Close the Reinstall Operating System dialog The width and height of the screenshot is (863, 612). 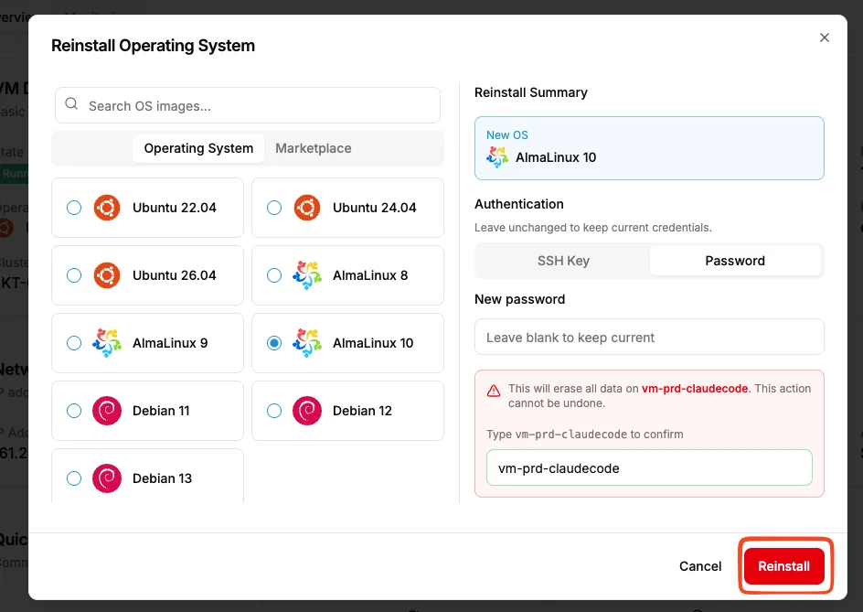[825, 38]
